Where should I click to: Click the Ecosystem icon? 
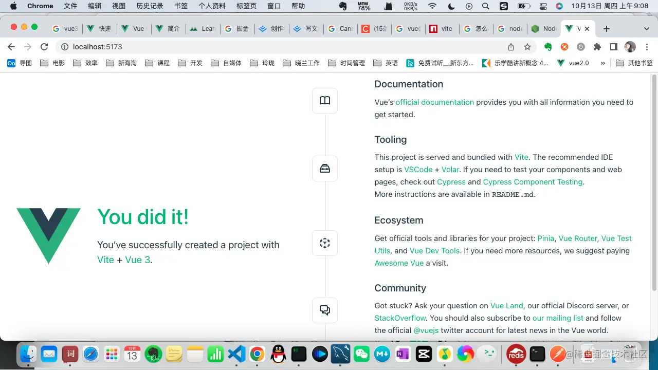tap(325, 243)
